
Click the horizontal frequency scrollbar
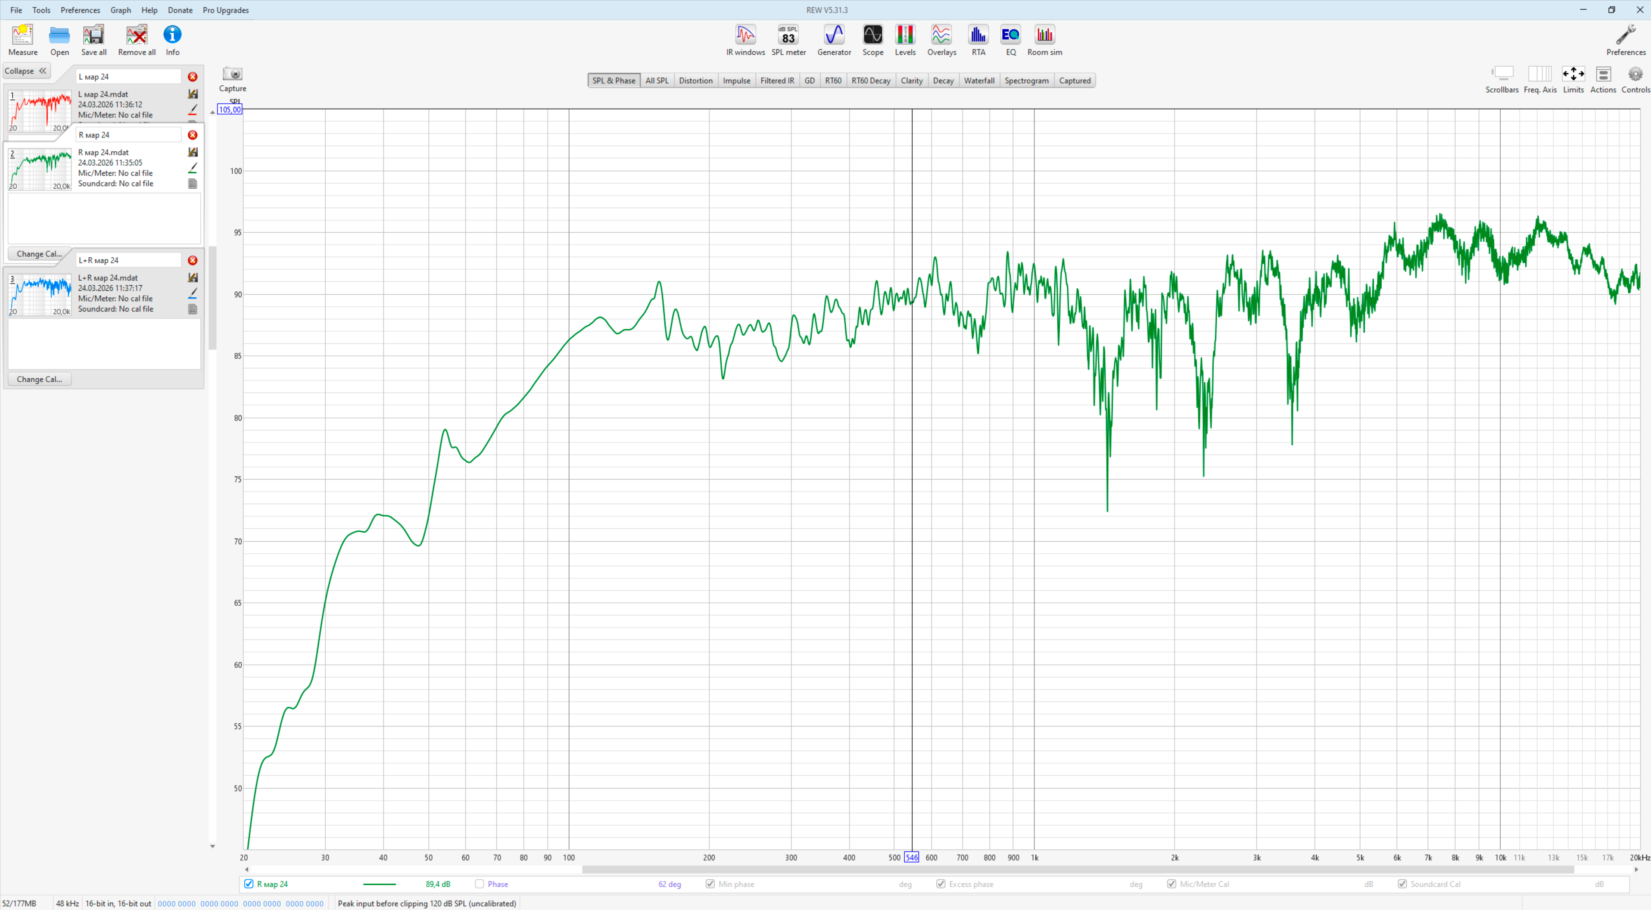click(x=1077, y=869)
